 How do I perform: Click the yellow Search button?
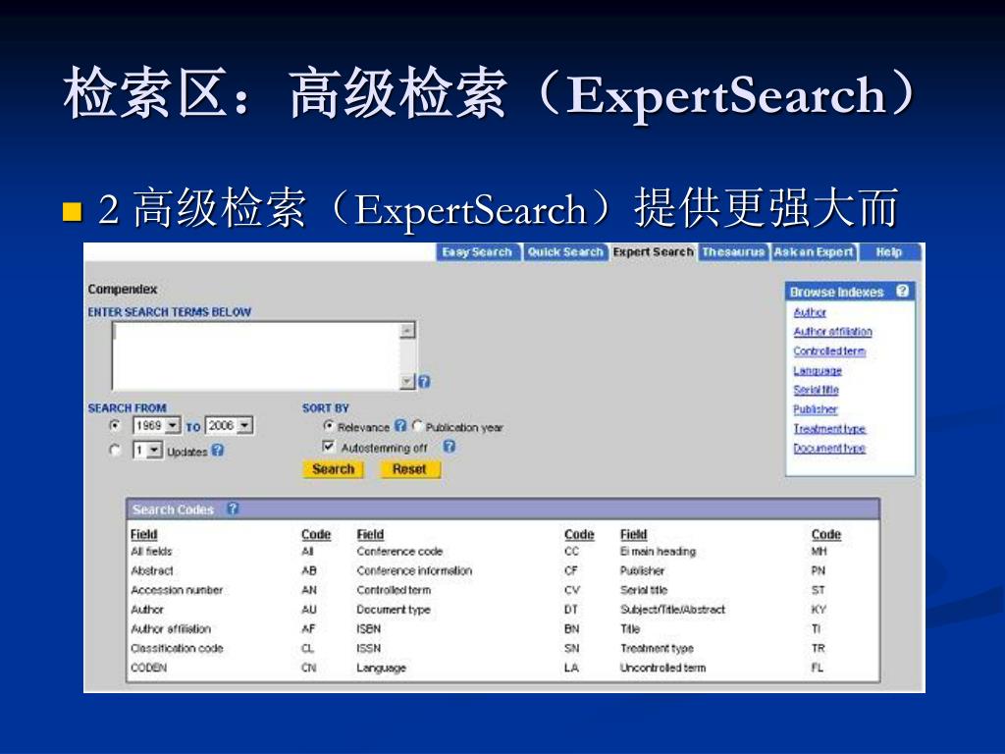pyautogui.click(x=334, y=469)
